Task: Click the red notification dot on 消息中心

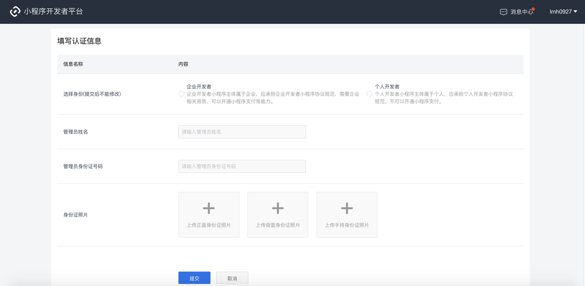Action: (533, 9)
